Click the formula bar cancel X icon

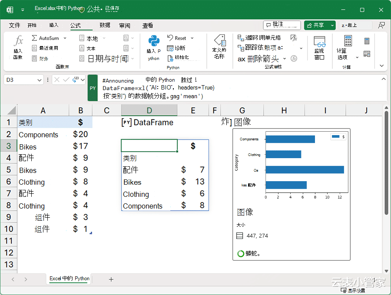(58, 80)
